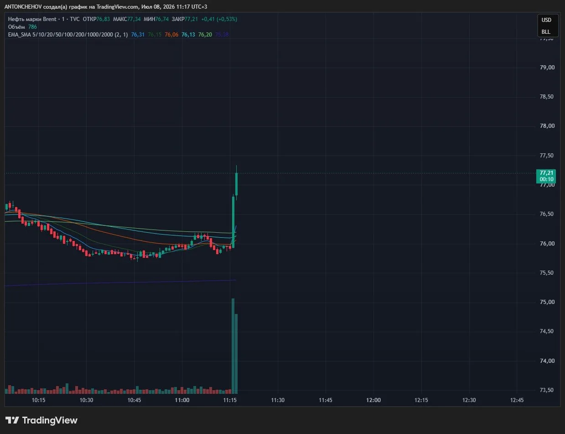Click the orange EMA value 76,06
Screen dimensions: 565x434
click(x=171, y=35)
